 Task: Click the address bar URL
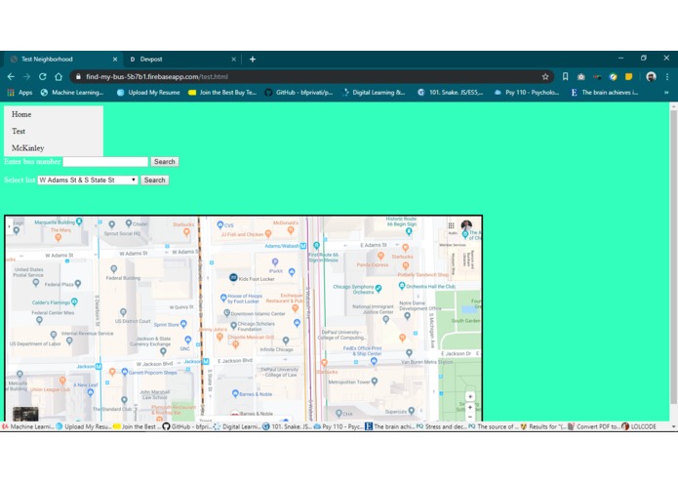157,76
